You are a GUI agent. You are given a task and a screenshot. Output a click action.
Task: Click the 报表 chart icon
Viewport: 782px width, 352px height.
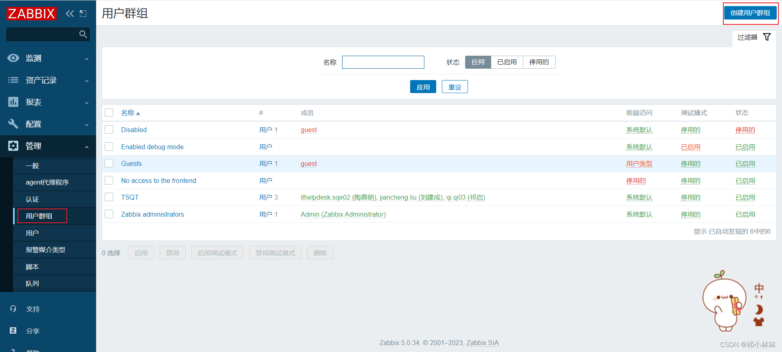click(x=13, y=102)
